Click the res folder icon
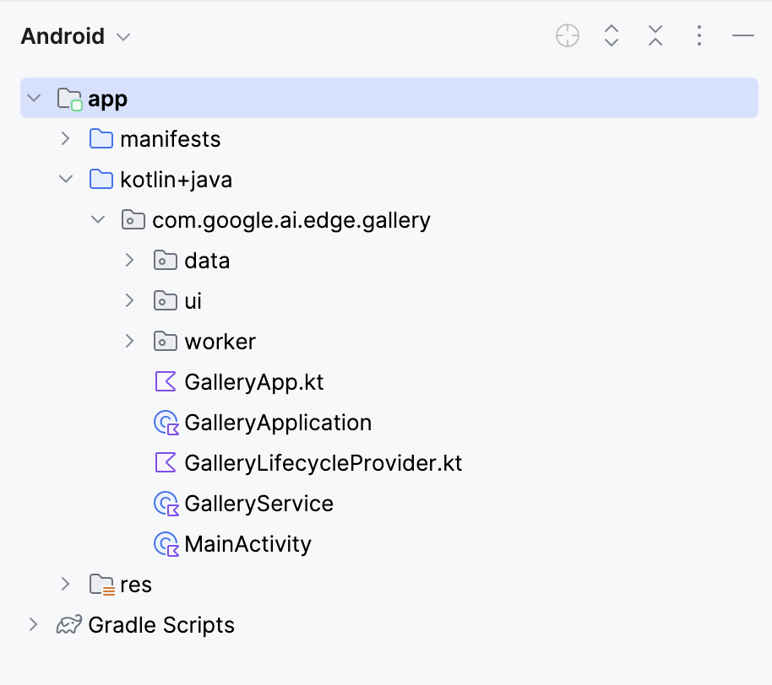The width and height of the screenshot is (772, 685). [x=101, y=584]
